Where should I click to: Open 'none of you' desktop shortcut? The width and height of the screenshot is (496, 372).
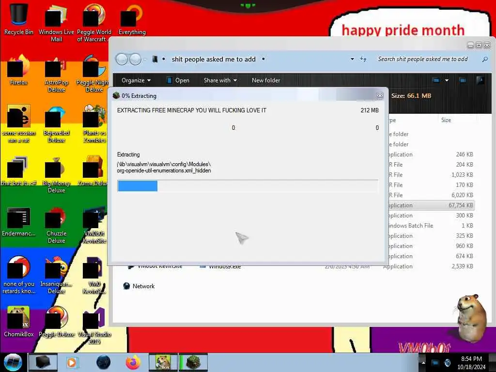(x=18, y=275)
